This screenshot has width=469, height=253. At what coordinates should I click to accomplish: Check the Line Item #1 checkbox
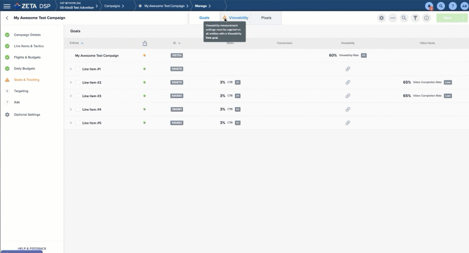click(x=78, y=69)
